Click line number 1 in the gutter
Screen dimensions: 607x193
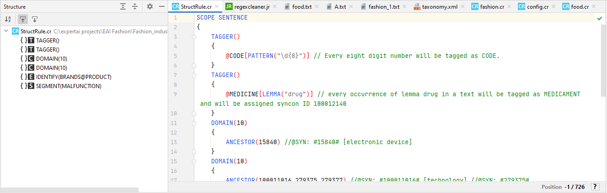pyautogui.click(x=175, y=18)
